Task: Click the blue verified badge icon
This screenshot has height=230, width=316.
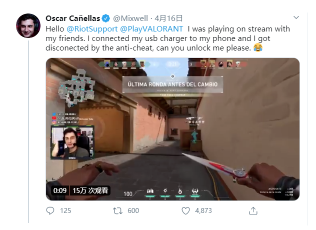Action: point(106,18)
